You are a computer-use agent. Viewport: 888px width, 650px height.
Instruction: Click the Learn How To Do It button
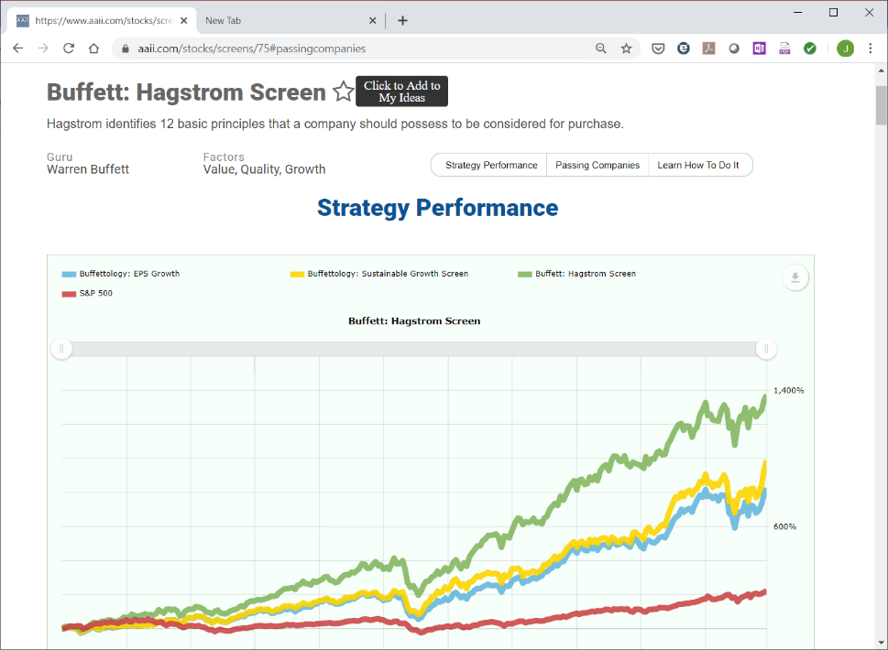click(698, 165)
